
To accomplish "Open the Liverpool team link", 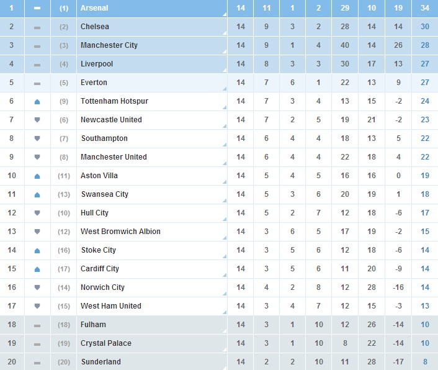I will pyautogui.click(x=97, y=64).
